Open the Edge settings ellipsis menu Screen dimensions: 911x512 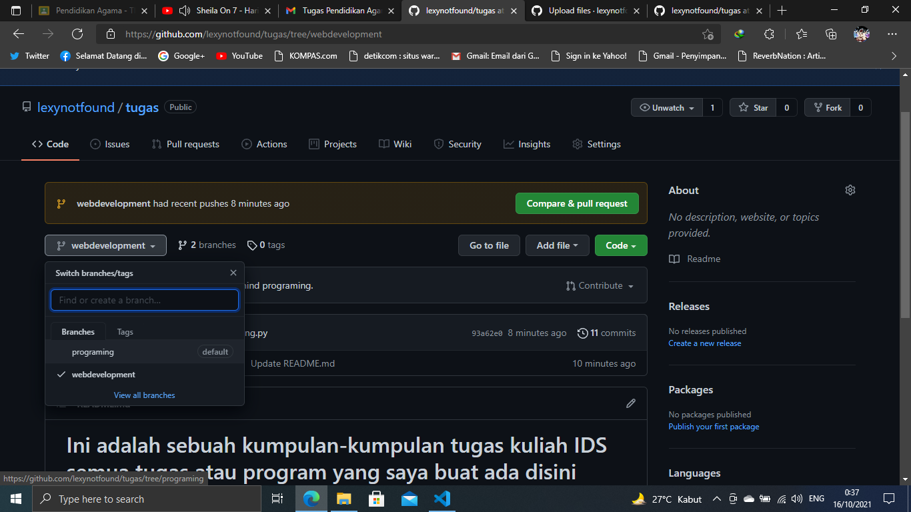click(x=892, y=34)
